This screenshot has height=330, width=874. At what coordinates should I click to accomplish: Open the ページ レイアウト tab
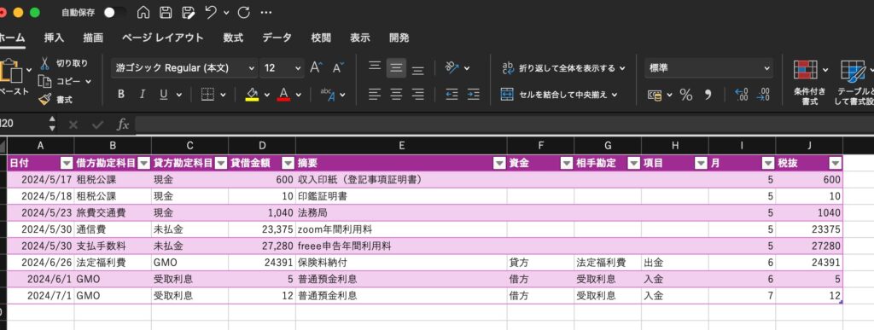163,38
